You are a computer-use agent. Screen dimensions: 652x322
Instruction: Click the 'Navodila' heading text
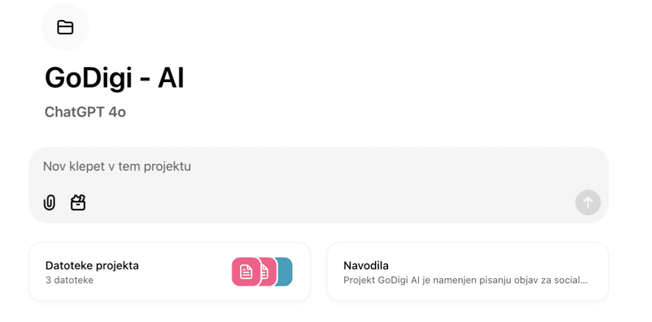point(366,265)
